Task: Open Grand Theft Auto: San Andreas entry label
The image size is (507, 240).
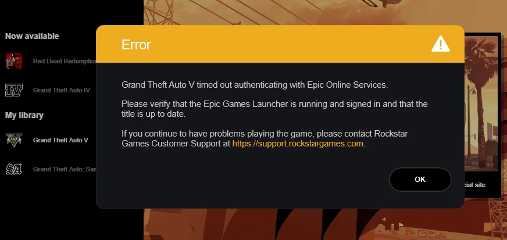Action: [x=65, y=169]
